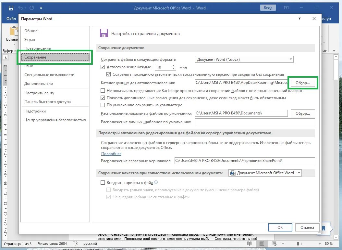Click the 80 % zoom level
Viewport: 342px width, 250px height.
pos(328,243)
